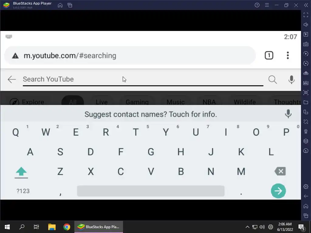Tap the M key on keyboard
This screenshot has width=311, height=233.
tap(241, 172)
